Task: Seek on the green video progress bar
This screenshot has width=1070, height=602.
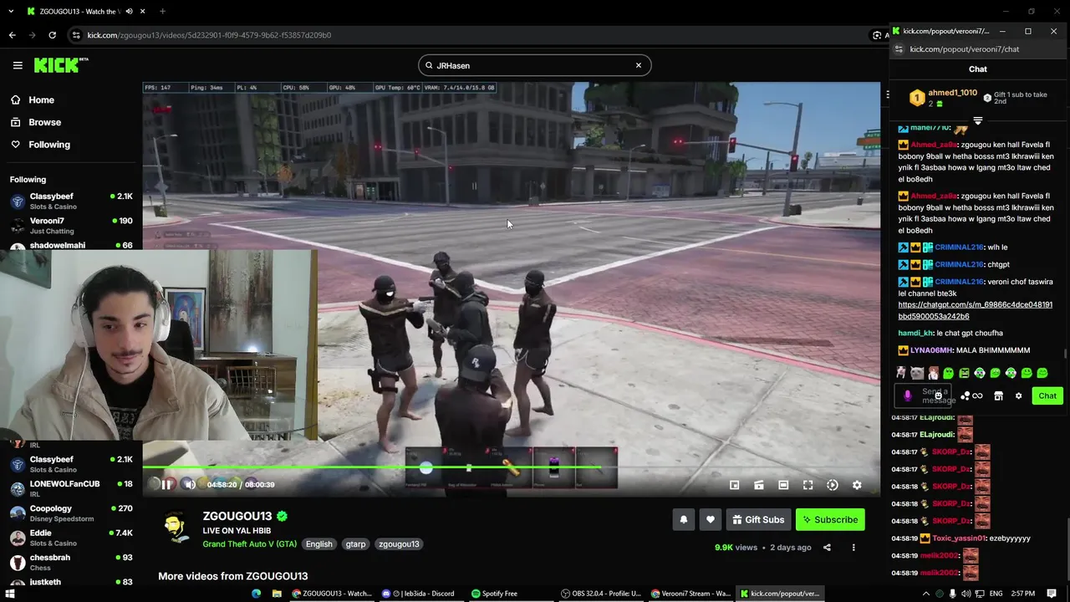Action: point(511,467)
